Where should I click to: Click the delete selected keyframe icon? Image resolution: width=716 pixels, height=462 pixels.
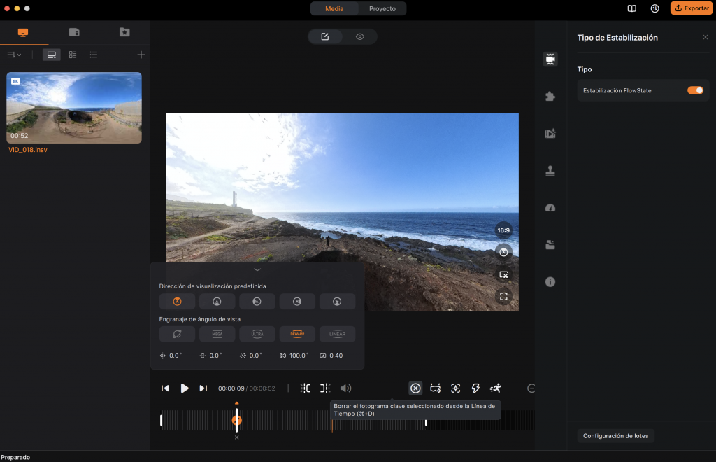(415, 388)
